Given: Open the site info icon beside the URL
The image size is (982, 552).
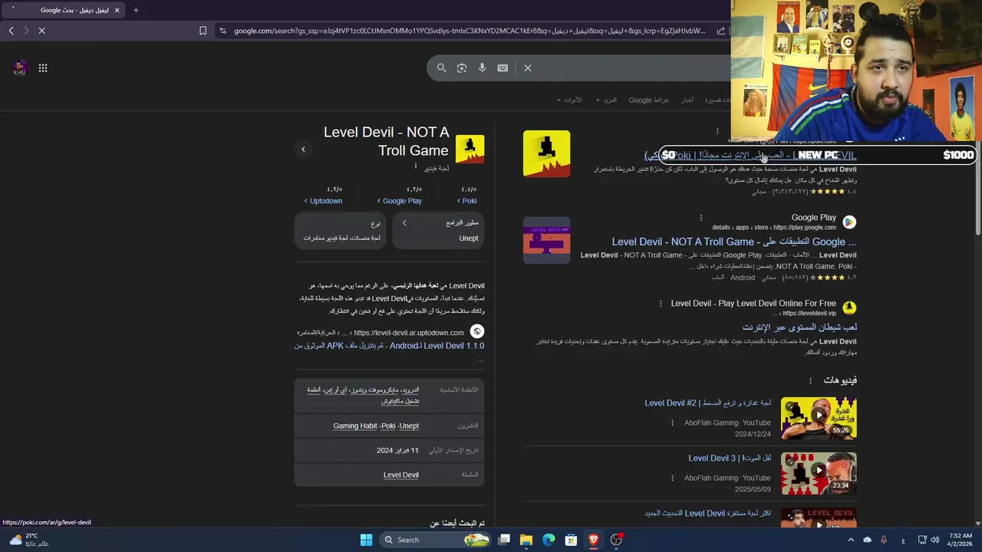Looking at the screenshot, I should 222,31.
